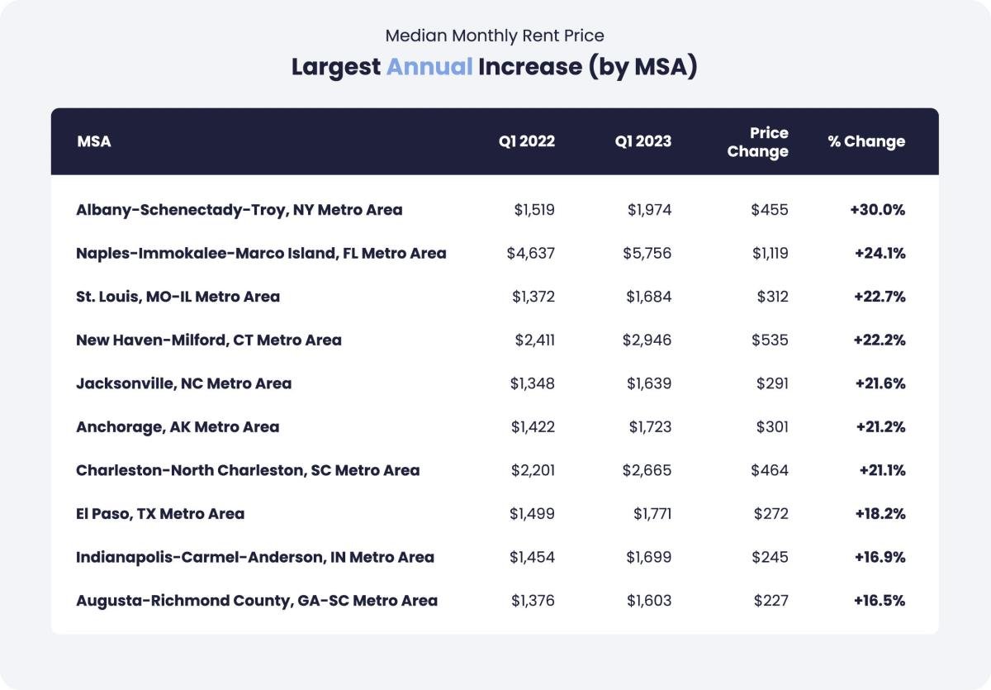Click the "Median Monthly Rent Price" subtitle
Screen dimensions: 991x690
tap(495, 36)
